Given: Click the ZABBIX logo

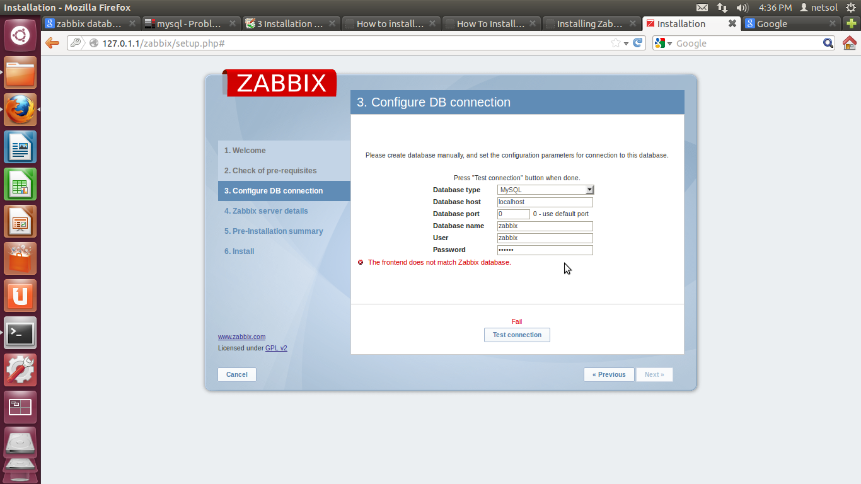Looking at the screenshot, I should pyautogui.click(x=280, y=83).
